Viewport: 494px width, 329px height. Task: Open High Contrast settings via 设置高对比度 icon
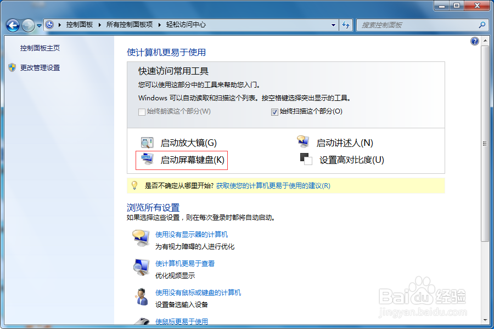[305, 159]
